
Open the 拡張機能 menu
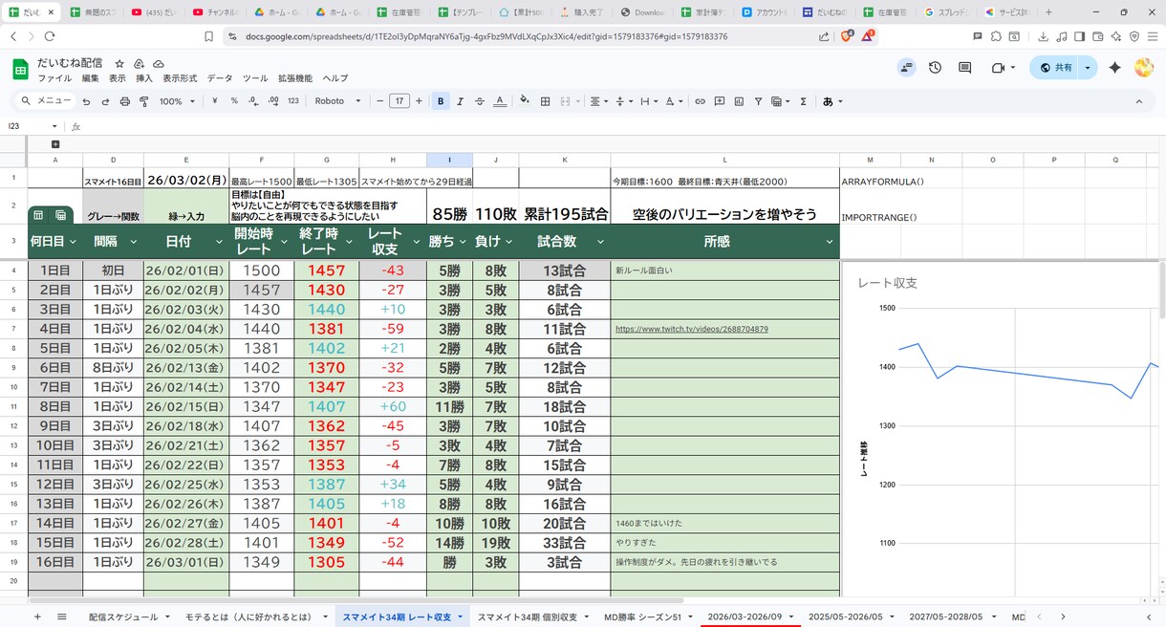(295, 78)
